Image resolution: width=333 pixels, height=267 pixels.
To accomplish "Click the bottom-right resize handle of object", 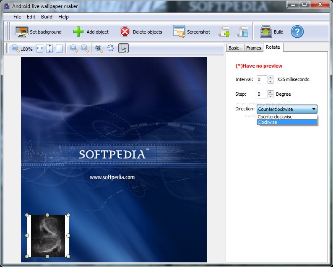I will [x=68, y=257].
